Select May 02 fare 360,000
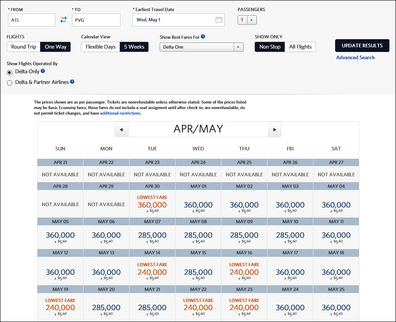 (x=244, y=204)
